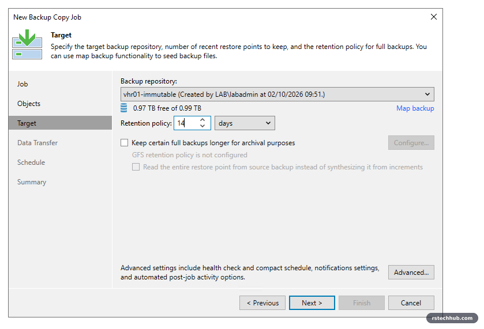Viewport: 484px width, 329px height.
Task: Open the retention unit days dropdown
Action: [x=245, y=123]
